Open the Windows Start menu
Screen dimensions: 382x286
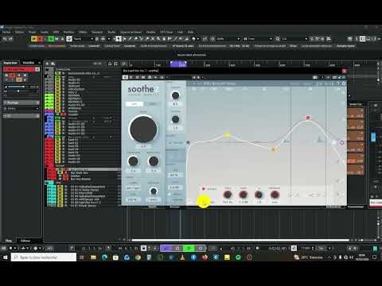pyautogui.click(x=6, y=257)
